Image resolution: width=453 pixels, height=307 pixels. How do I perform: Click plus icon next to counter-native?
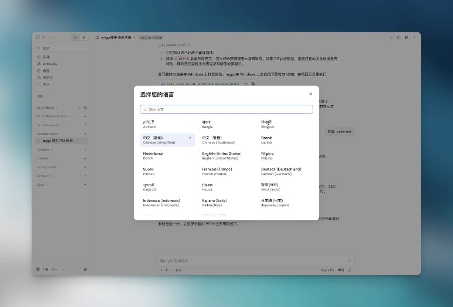tap(86, 134)
